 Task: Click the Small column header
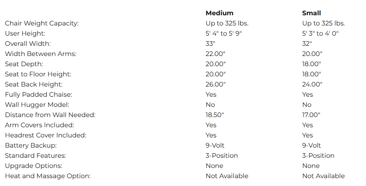[x=311, y=13]
